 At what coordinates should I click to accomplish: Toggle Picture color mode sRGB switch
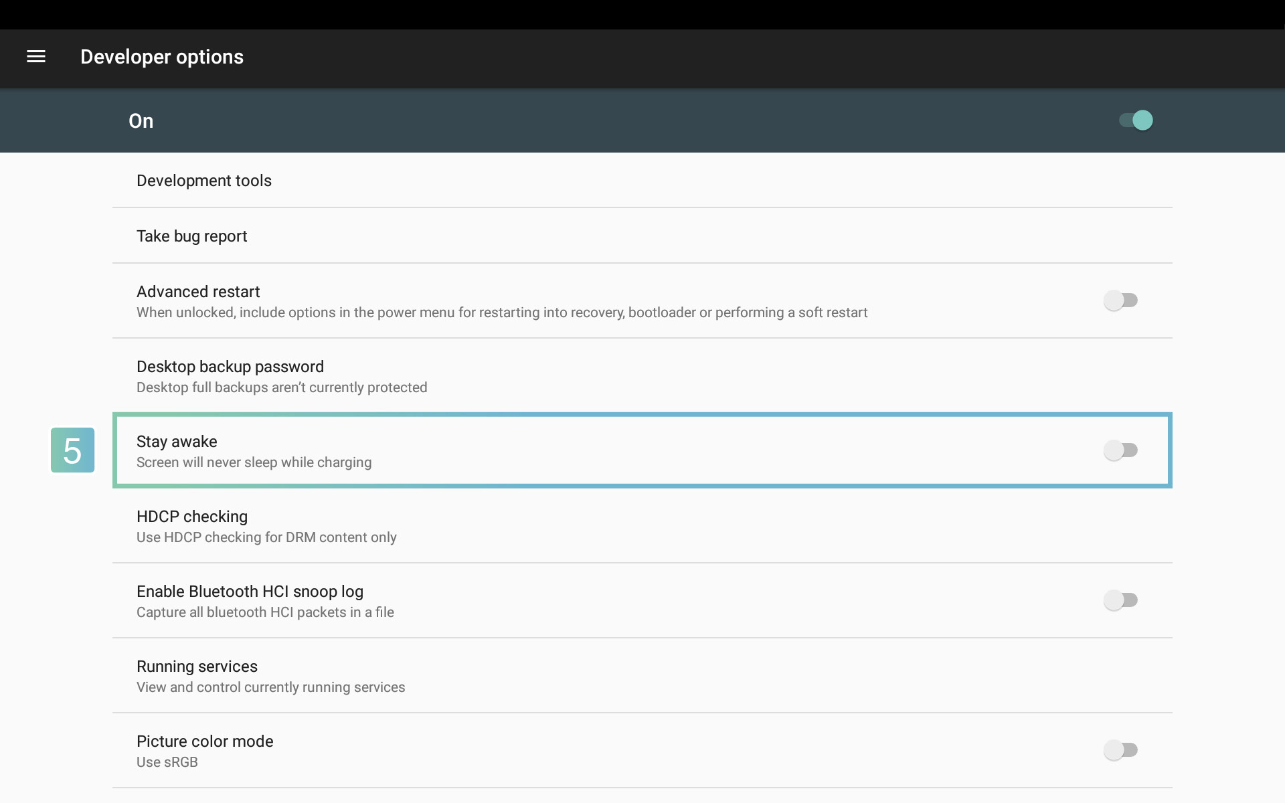pyautogui.click(x=1121, y=750)
